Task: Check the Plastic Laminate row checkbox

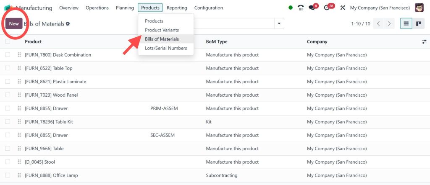Action: [x=8, y=82]
